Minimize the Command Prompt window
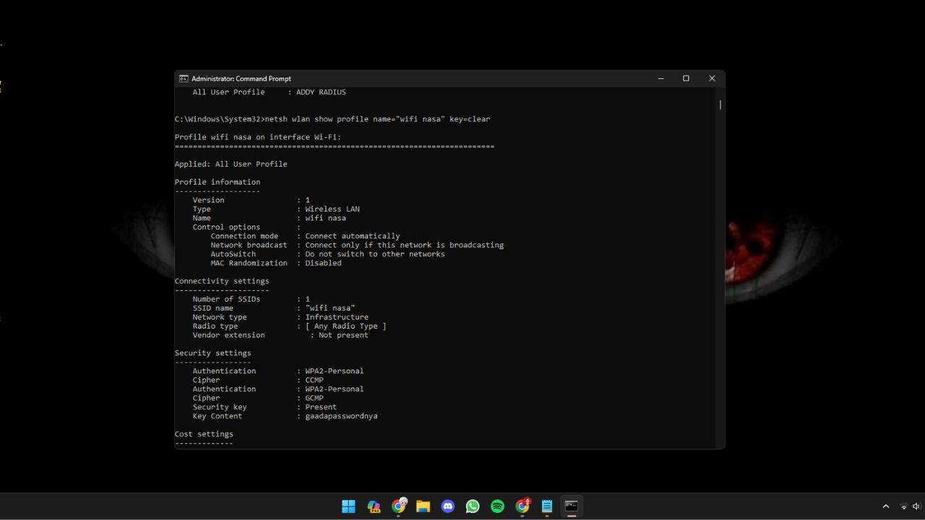925x520 pixels. (x=661, y=79)
